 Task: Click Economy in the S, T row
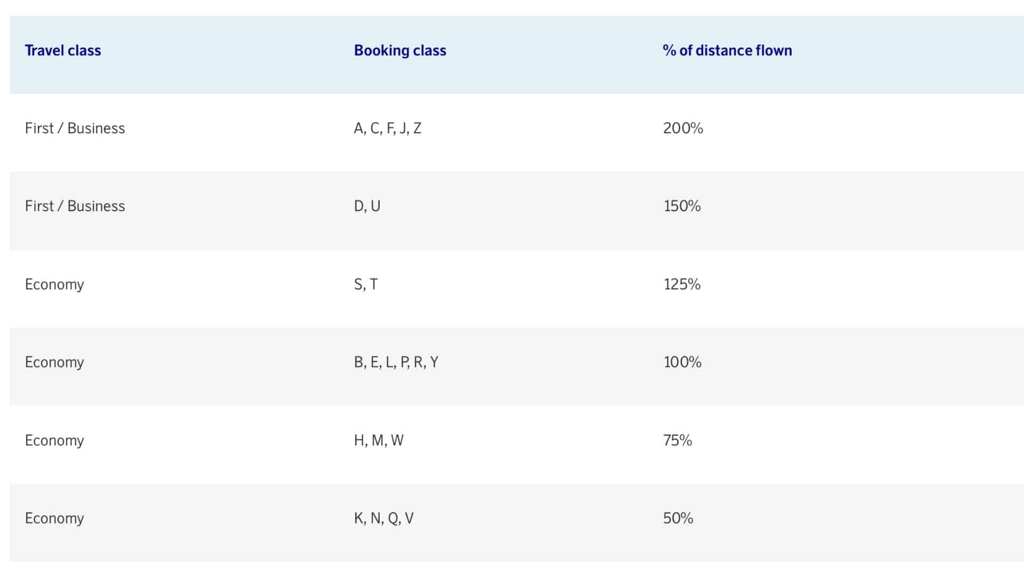tap(54, 284)
